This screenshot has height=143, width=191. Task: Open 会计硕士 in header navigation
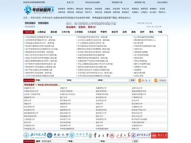[153, 12]
